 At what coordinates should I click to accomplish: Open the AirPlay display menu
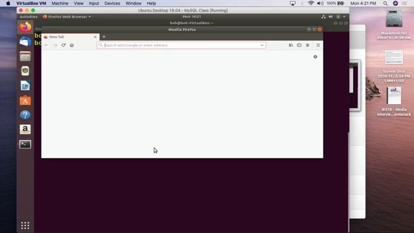[x=292, y=3]
